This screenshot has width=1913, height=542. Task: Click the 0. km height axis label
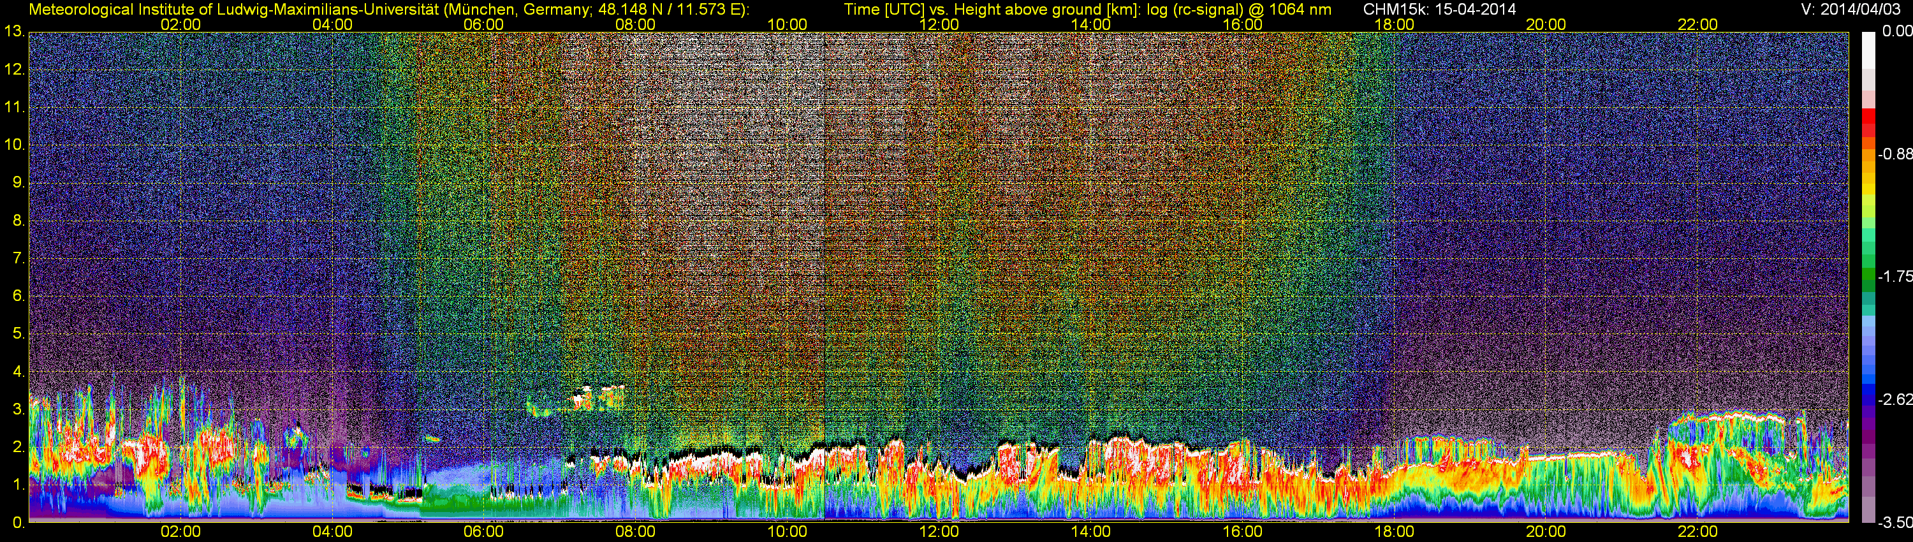19,523
